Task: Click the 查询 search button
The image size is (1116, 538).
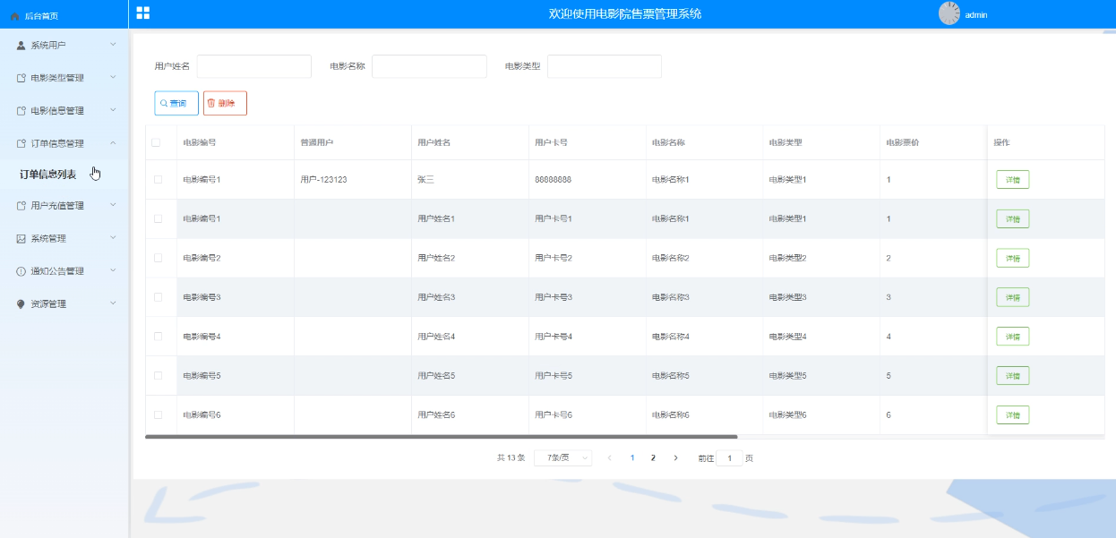Action: coord(176,103)
